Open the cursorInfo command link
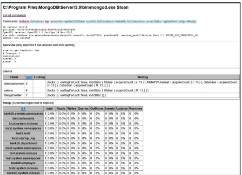Image resolution: width=242 pixels, height=175 pixels. (56, 21)
